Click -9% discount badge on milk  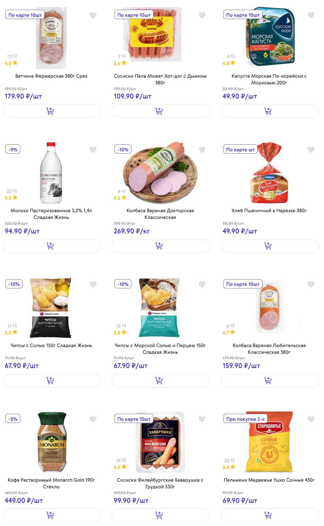[x=13, y=149]
